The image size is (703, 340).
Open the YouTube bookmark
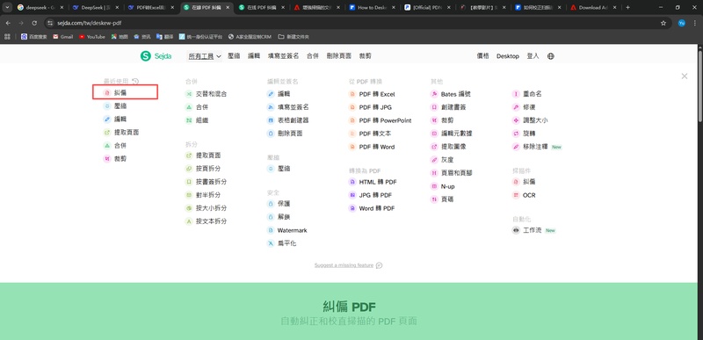(92, 37)
